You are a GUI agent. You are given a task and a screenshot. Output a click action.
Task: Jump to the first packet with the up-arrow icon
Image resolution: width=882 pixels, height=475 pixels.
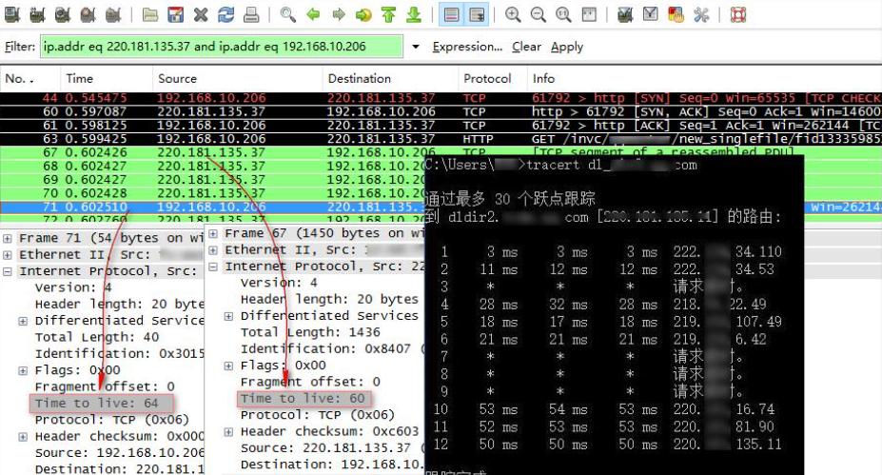pyautogui.click(x=388, y=15)
